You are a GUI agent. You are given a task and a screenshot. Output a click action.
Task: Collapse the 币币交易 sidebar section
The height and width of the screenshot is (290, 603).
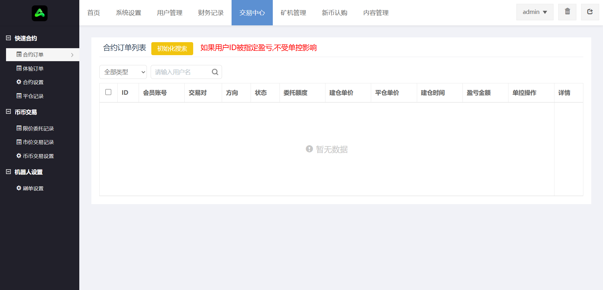9,112
